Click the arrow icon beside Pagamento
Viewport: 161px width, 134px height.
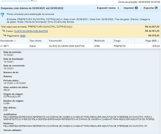click(x=5, y=35)
